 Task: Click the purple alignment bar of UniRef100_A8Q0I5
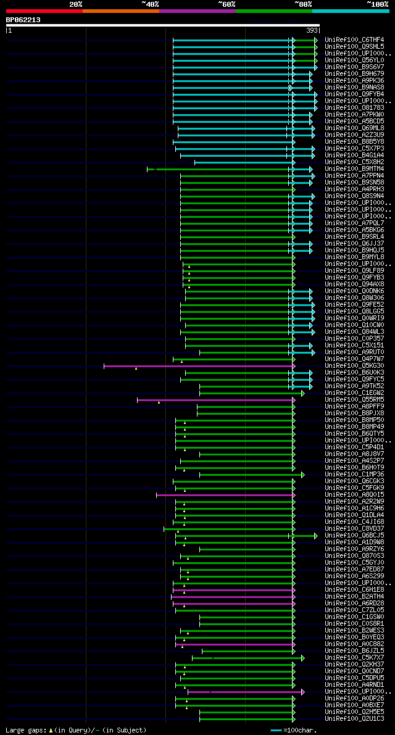click(226, 495)
